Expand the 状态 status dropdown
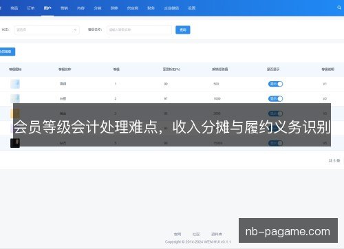Viewport: 344px width, 249px height. point(47,30)
